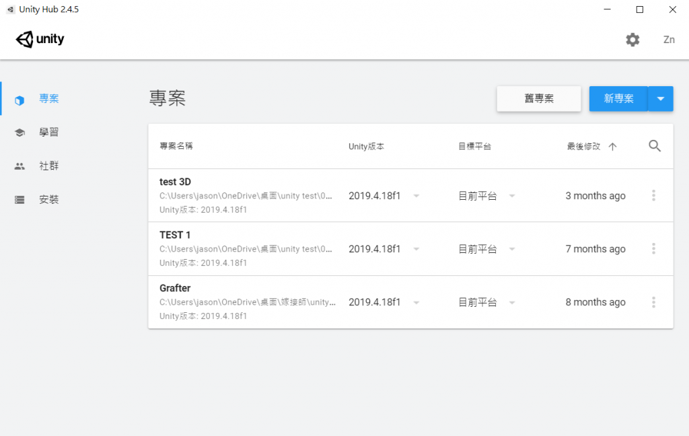This screenshot has height=436, width=689.
Task: Open the settings gear icon
Action: [632, 40]
